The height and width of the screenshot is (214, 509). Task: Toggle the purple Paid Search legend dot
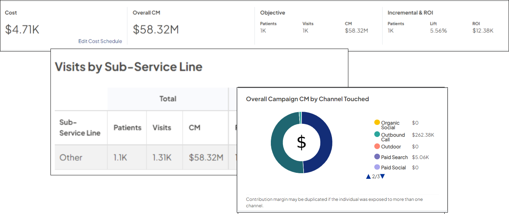click(377, 157)
